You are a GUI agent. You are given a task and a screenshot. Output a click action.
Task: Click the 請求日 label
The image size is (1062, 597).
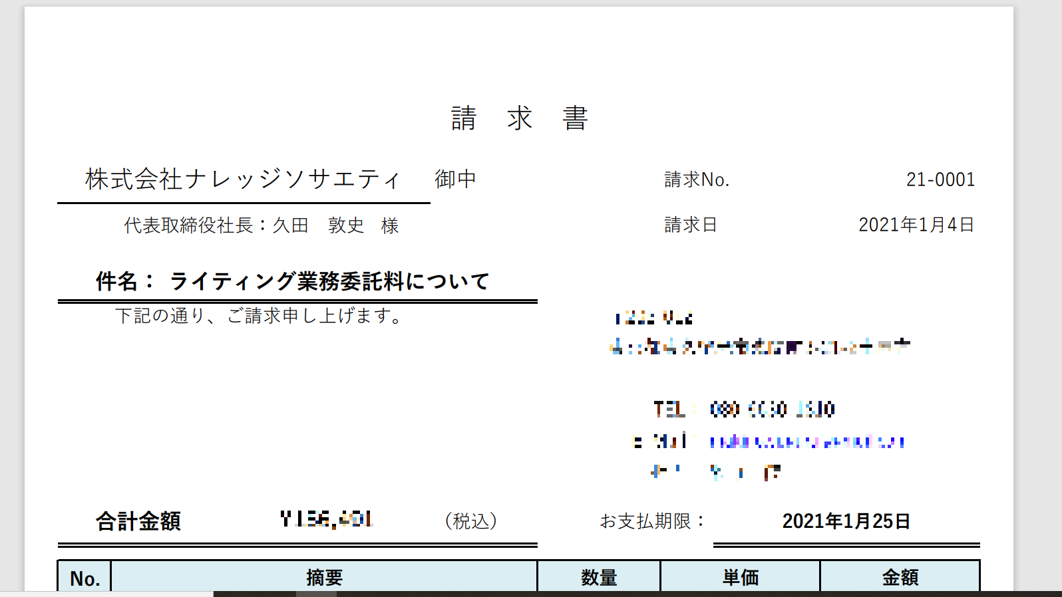point(691,225)
